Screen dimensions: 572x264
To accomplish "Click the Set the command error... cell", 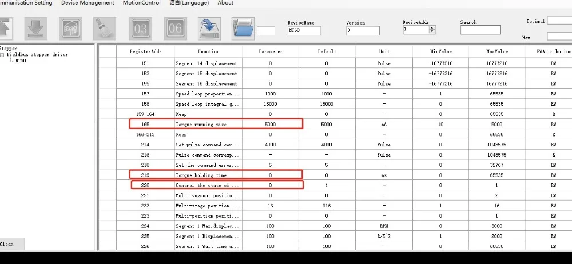I will [x=209, y=165].
